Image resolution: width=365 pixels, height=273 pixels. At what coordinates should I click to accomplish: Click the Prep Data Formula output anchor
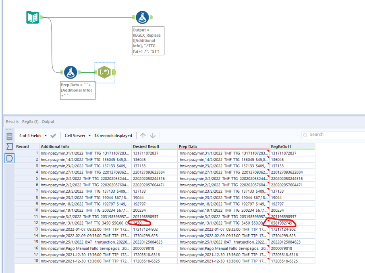tap(79, 73)
